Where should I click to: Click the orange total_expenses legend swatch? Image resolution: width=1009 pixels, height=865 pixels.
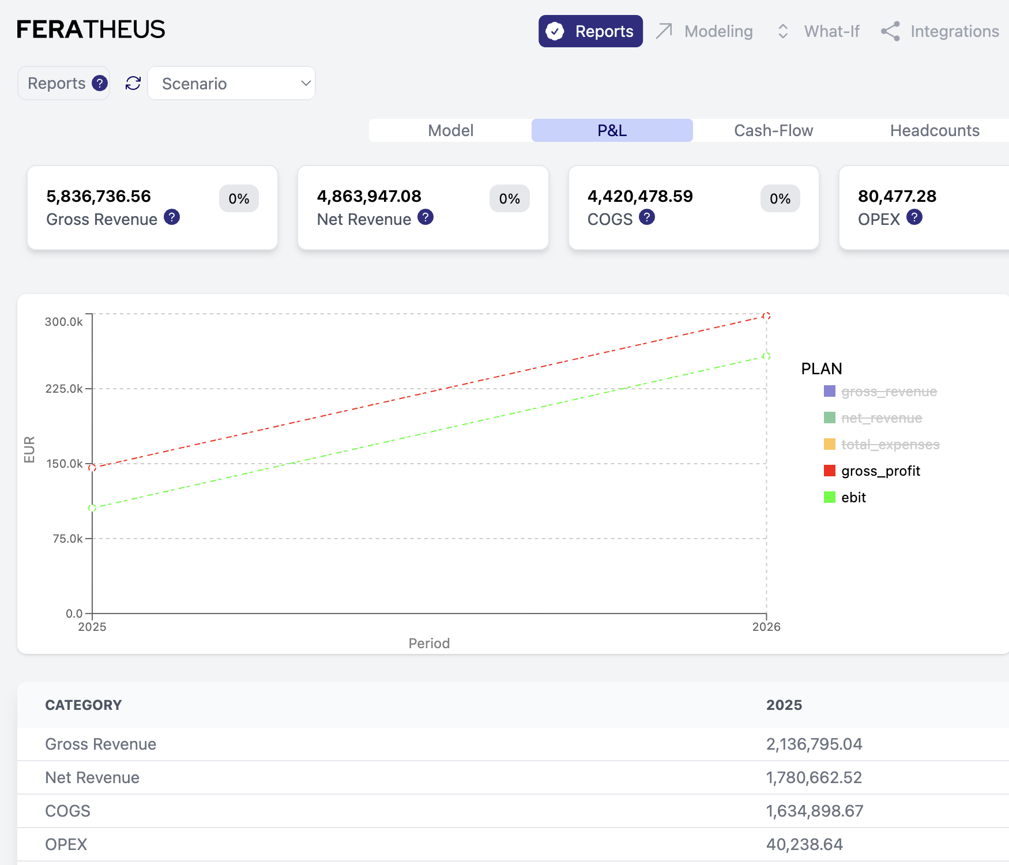[x=830, y=444]
